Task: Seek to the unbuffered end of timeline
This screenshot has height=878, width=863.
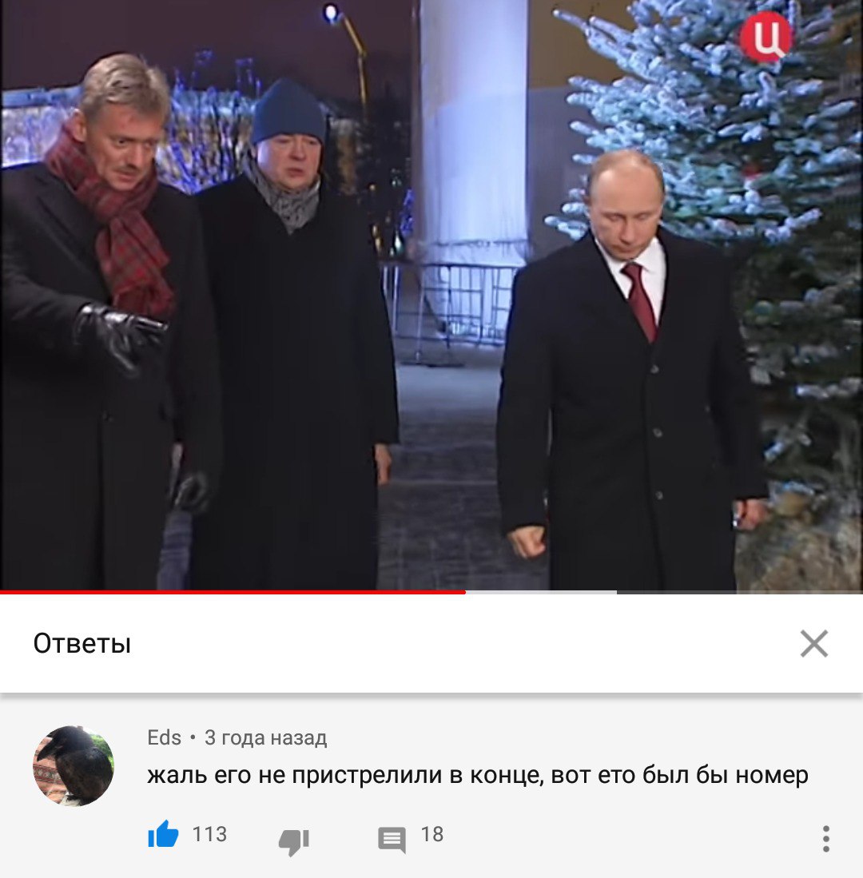Action: pos(740,591)
